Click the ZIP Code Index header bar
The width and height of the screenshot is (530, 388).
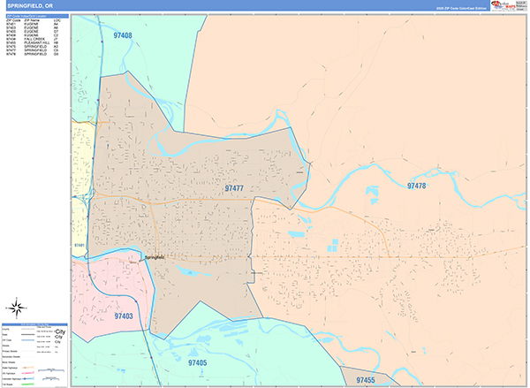tap(37, 16)
